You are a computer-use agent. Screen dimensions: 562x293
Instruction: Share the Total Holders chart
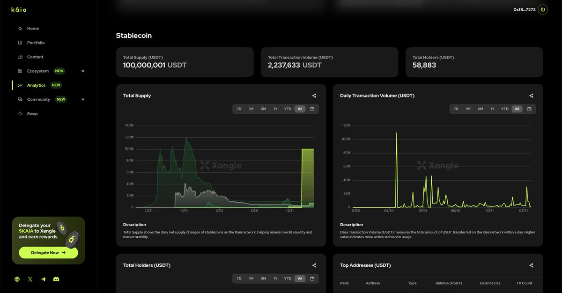[x=314, y=265]
